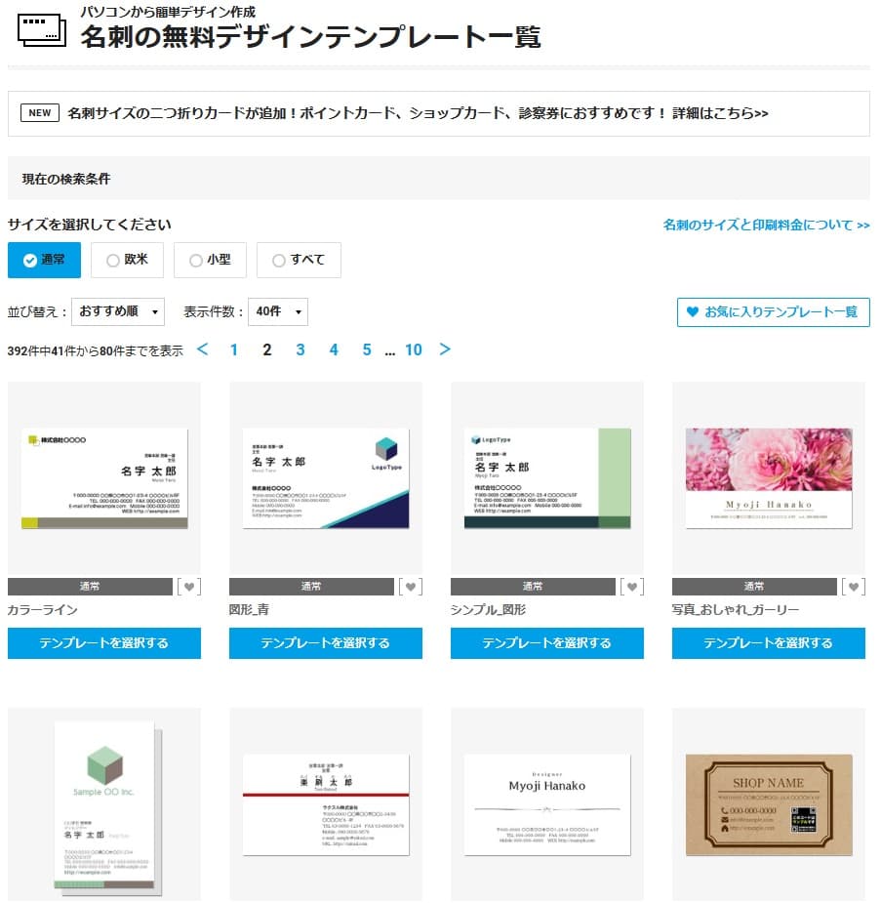The image size is (881, 903).
Task: Click テンプレートを選択する under カラーライン
Action: 104,643
